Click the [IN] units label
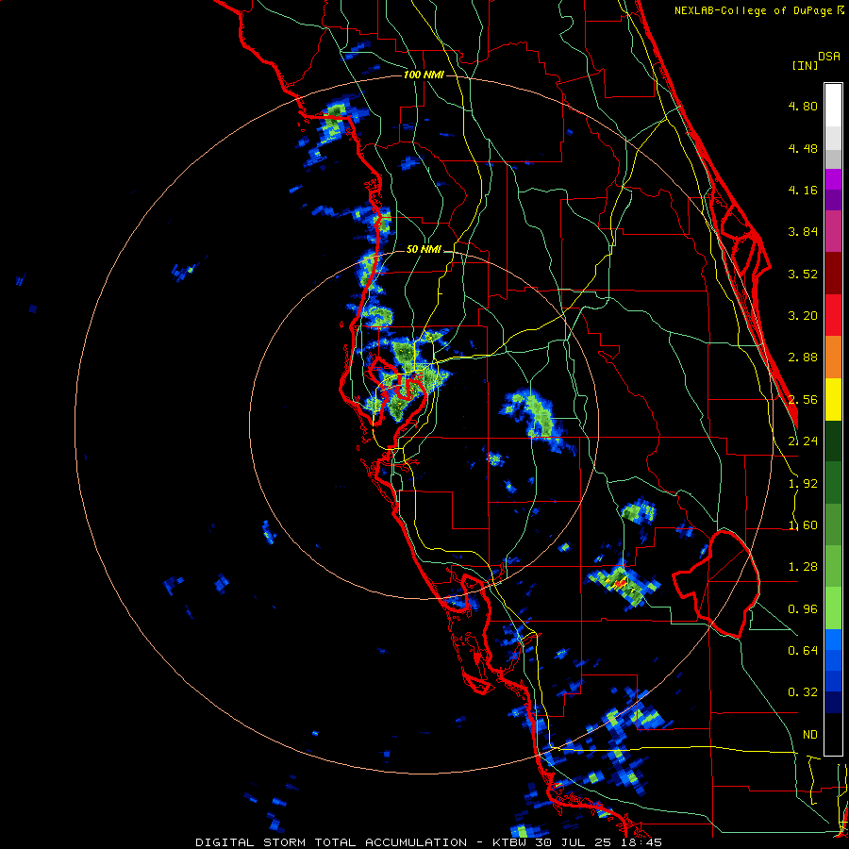Image resolution: width=849 pixels, height=849 pixels. pyautogui.click(x=805, y=65)
